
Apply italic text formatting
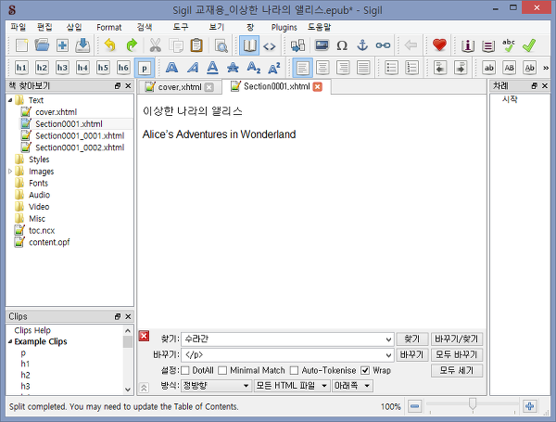coord(193,68)
